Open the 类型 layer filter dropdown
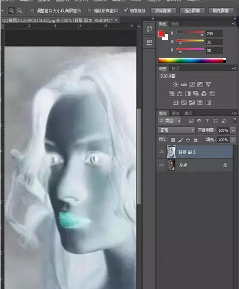 (x=170, y=121)
